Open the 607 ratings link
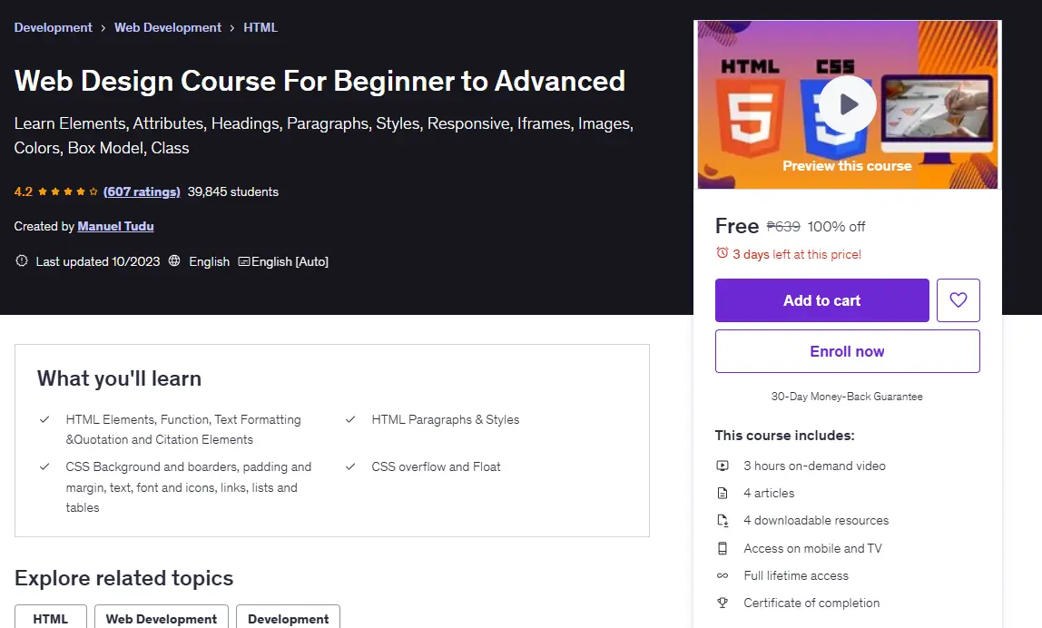This screenshot has height=628, width=1042. coord(142,191)
